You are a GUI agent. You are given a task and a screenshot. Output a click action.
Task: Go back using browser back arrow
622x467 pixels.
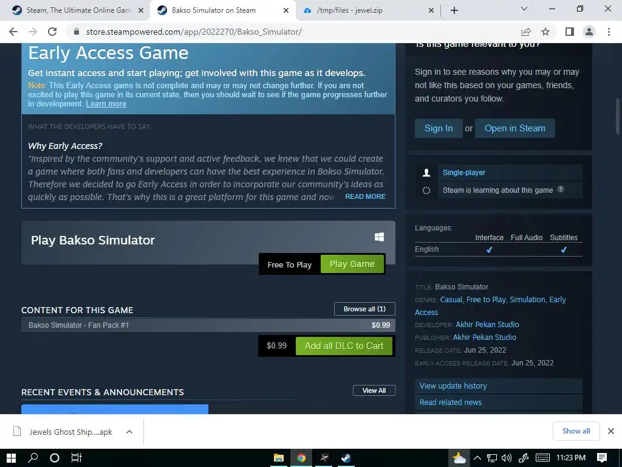(13, 32)
